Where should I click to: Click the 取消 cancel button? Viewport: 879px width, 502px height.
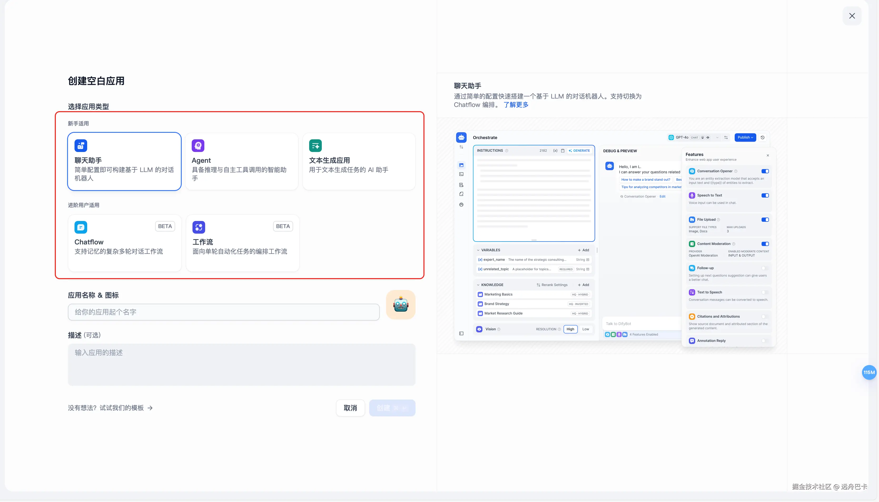(350, 408)
